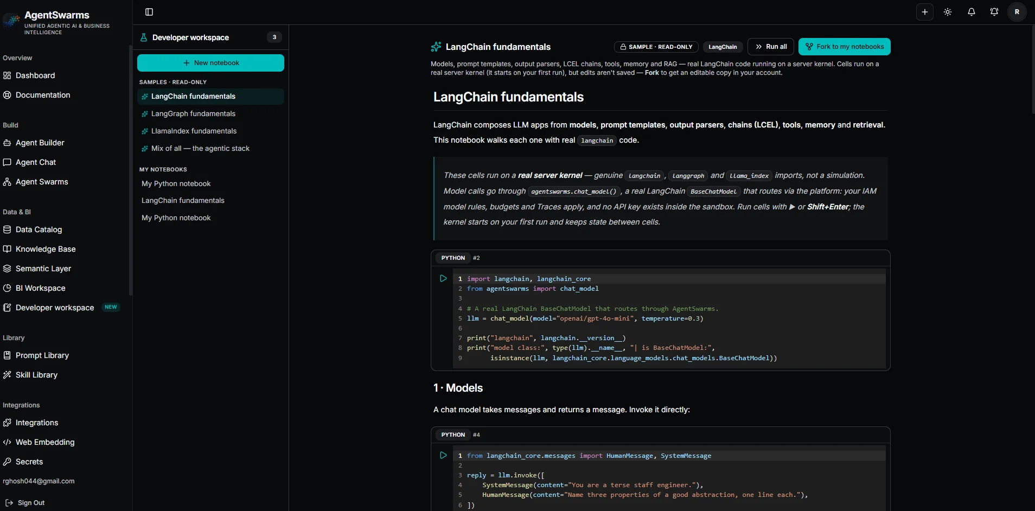
Task: Open Documentation from sidebar
Action: [43, 95]
